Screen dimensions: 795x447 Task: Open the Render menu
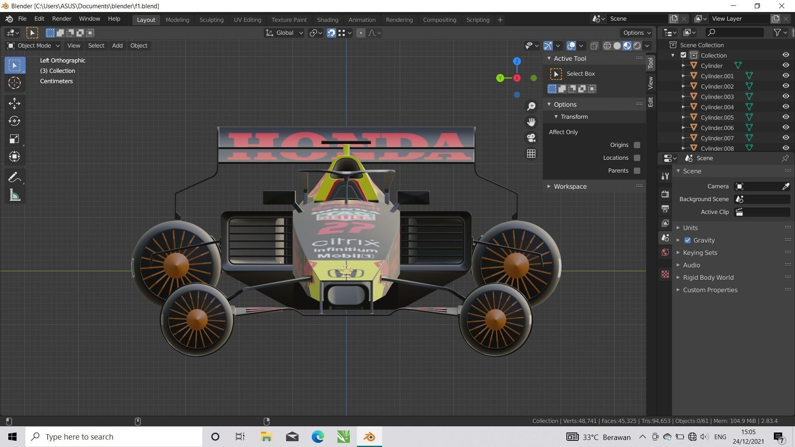tap(62, 19)
